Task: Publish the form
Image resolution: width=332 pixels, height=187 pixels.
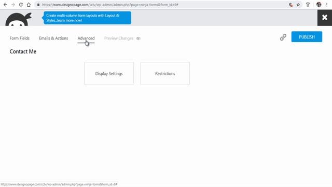Action: click(x=307, y=37)
